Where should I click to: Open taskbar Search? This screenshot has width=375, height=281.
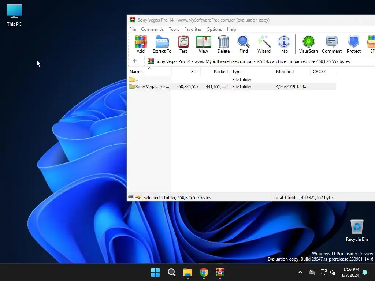click(x=171, y=272)
